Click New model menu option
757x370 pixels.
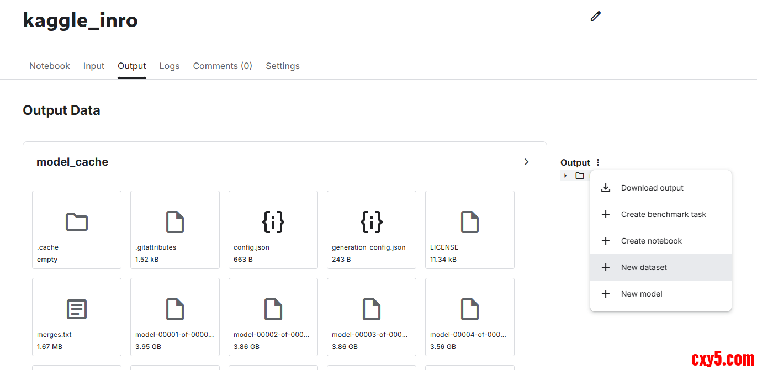[642, 294]
